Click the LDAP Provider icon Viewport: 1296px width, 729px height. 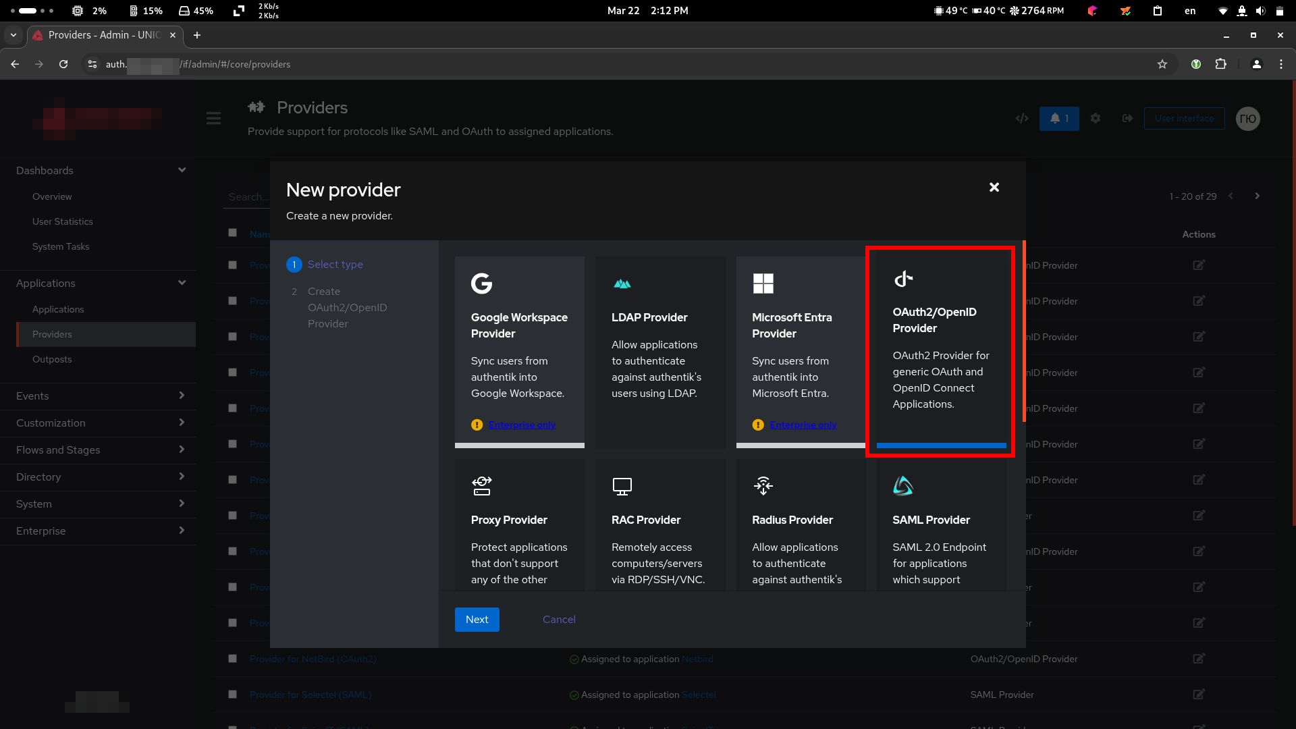[622, 284]
